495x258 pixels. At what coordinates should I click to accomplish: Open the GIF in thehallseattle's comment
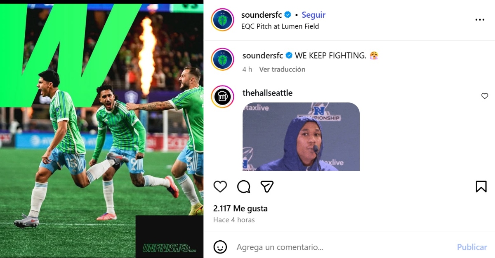(301, 137)
